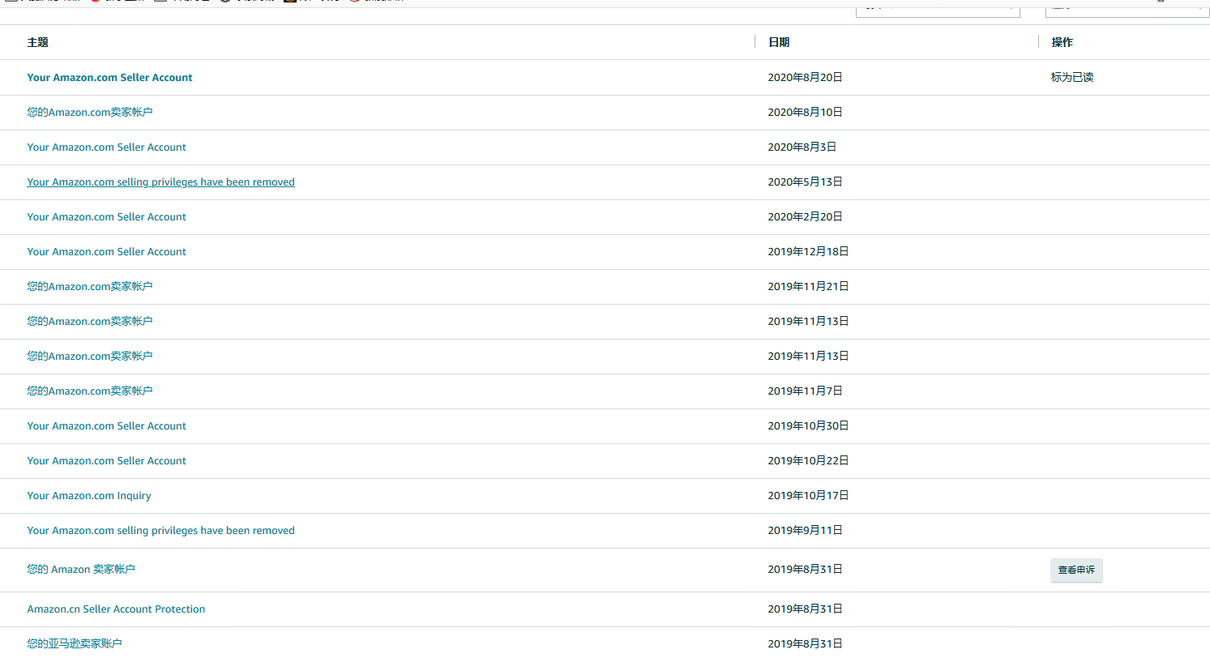Image resolution: width=1210 pixels, height=658 pixels.
Task: Select the date 2019年10月30日
Action: pos(809,426)
